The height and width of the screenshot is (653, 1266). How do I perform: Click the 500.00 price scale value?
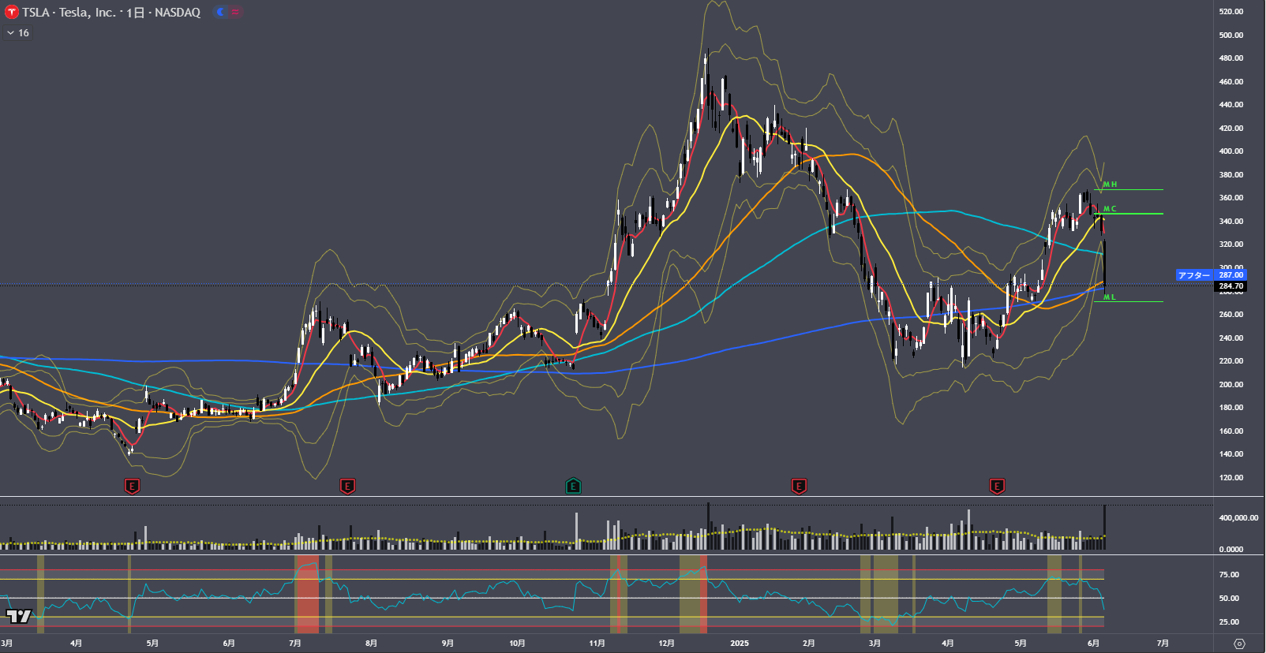coord(1230,35)
